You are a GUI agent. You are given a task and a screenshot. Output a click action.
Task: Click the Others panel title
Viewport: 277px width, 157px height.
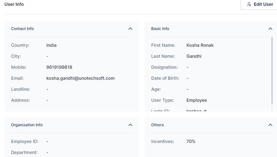point(157,125)
